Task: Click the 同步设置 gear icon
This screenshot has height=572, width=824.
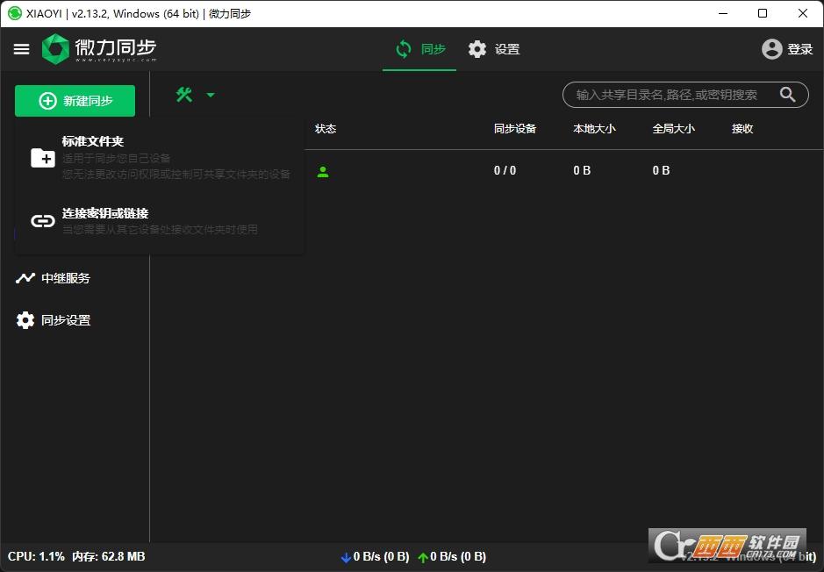Action: point(25,320)
